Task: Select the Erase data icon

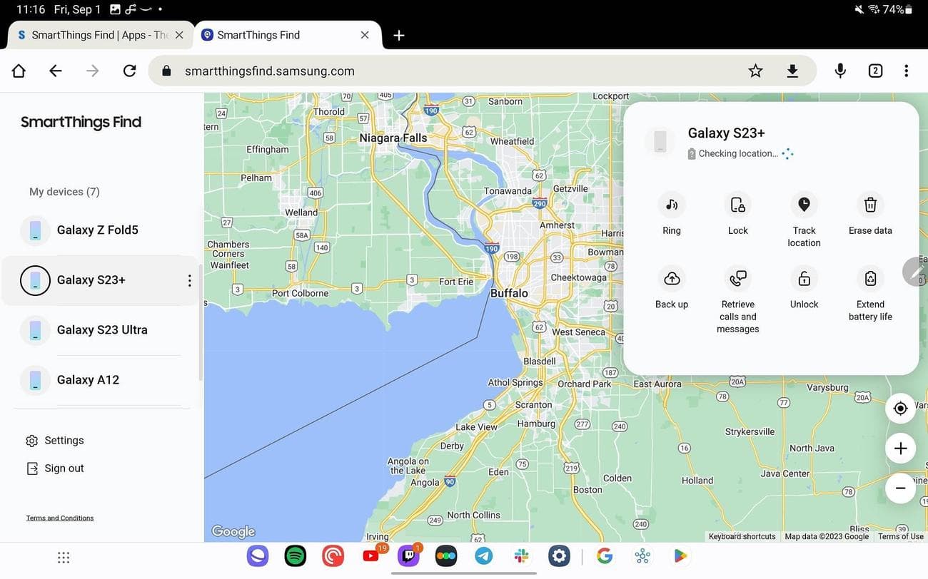Action: [x=870, y=205]
